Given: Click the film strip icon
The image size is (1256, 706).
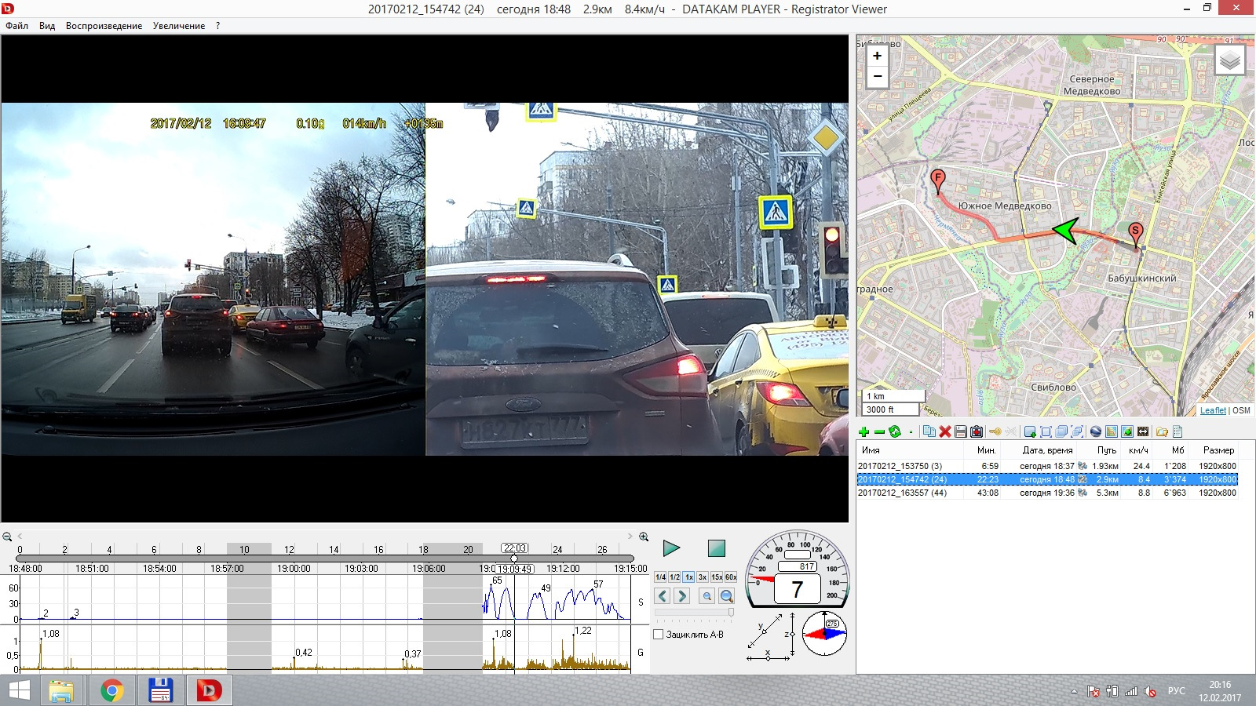Looking at the screenshot, I should pyautogui.click(x=1143, y=432).
